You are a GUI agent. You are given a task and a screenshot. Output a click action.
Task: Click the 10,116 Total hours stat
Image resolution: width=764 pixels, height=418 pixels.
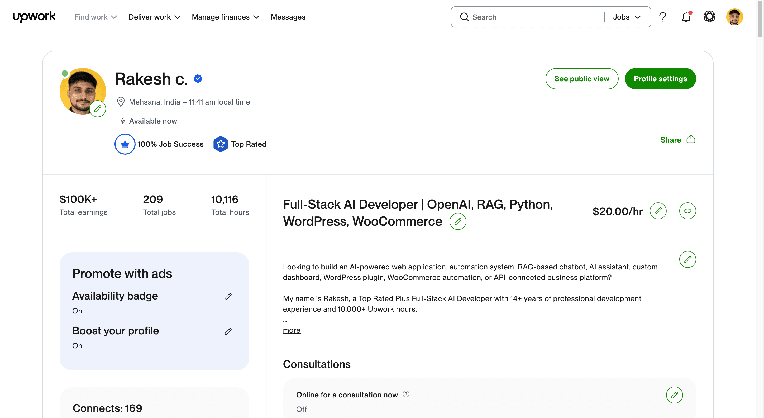(230, 205)
